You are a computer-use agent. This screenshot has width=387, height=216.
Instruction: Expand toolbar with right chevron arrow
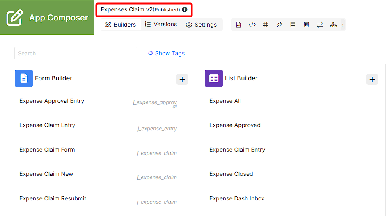point(343,25)
